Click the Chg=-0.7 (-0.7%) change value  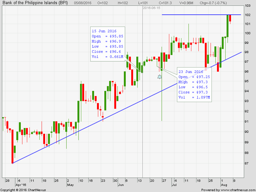(x=213, y=3)
